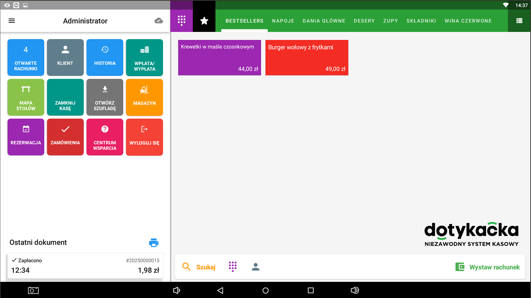The width and height of the screenshot is (531, 298).
Task: Open the purple keypad icon in top bar
Action: (x=181, y=21)
